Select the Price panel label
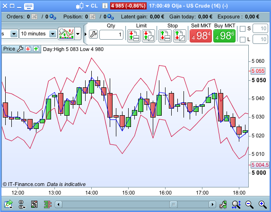 click(x=9, y=49)
